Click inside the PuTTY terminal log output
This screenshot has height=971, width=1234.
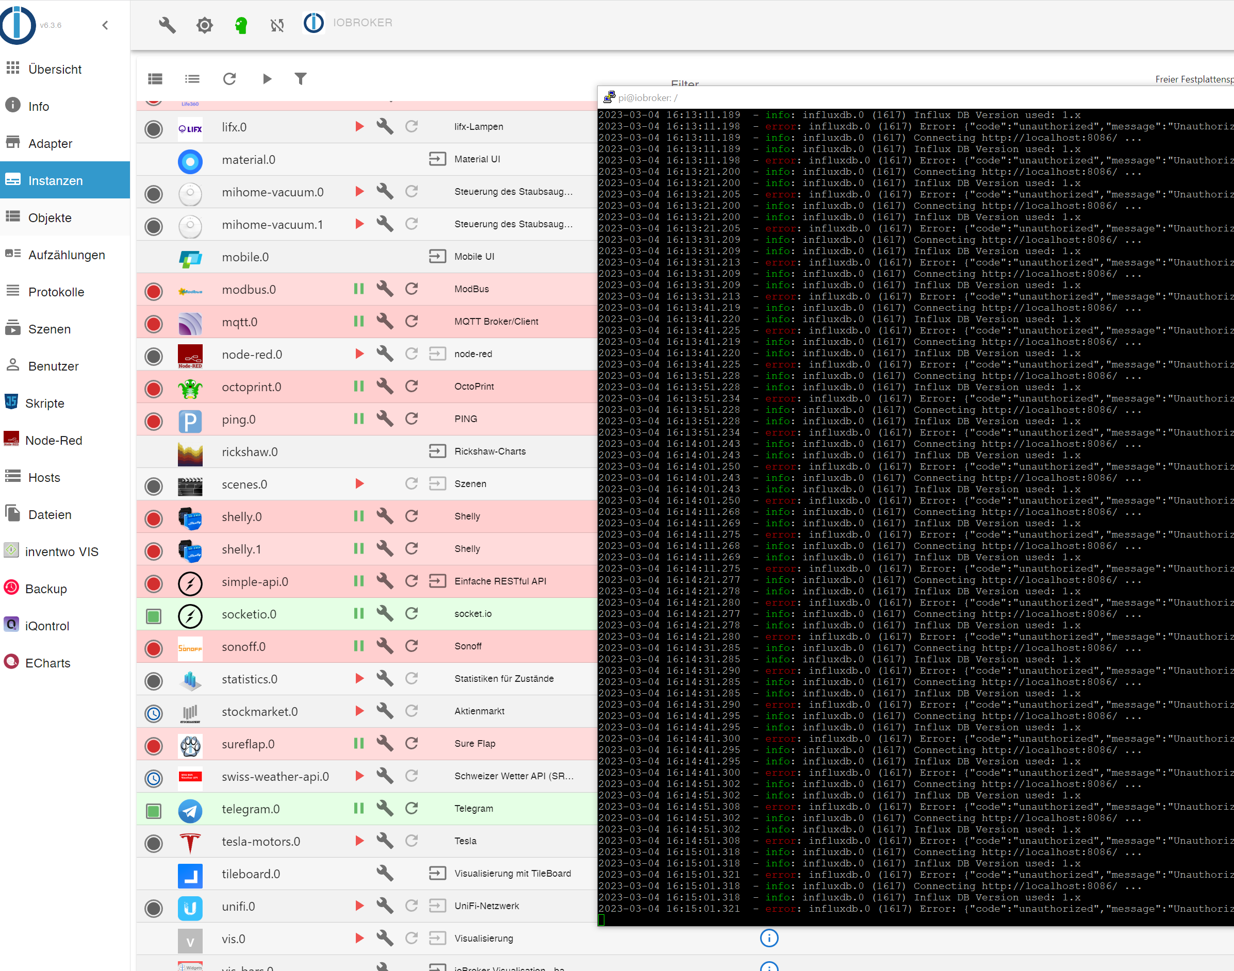[910, 512]
